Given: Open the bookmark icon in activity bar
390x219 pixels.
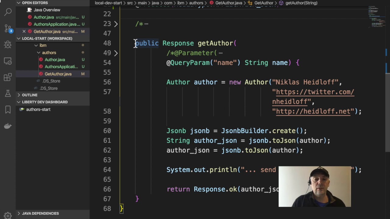Looking at the screenshot, I should pos(8,109).
